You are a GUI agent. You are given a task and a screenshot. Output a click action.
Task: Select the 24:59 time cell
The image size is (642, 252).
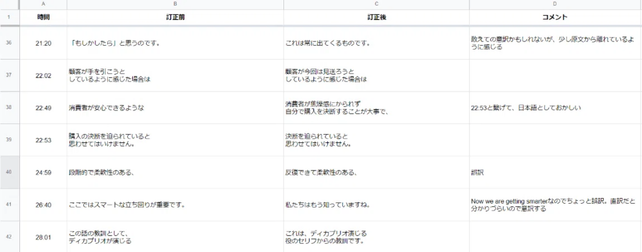[43, 172]
